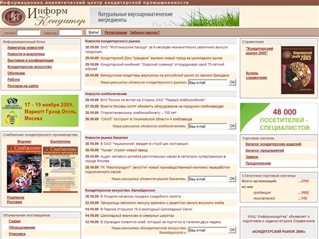Open Новости и аналитика menu link
Image resolution: width=319 pixels, height=239 pixels.
point(26,54)
